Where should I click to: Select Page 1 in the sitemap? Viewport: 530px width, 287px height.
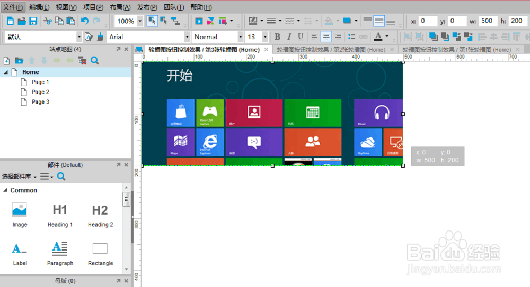(40, 82)
